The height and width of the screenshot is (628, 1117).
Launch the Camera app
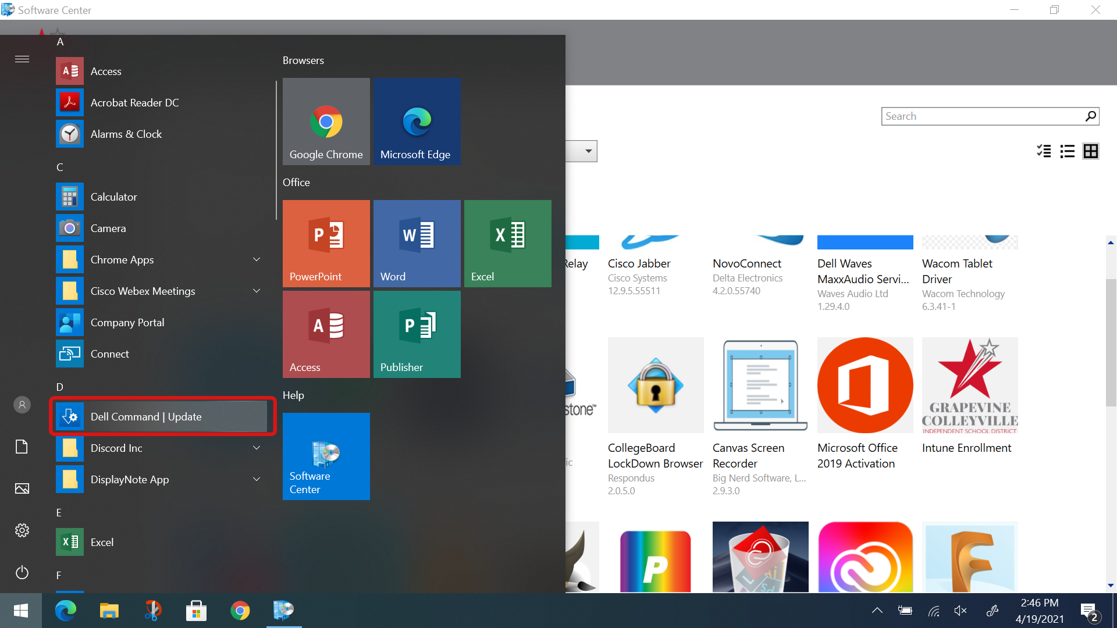161,228
